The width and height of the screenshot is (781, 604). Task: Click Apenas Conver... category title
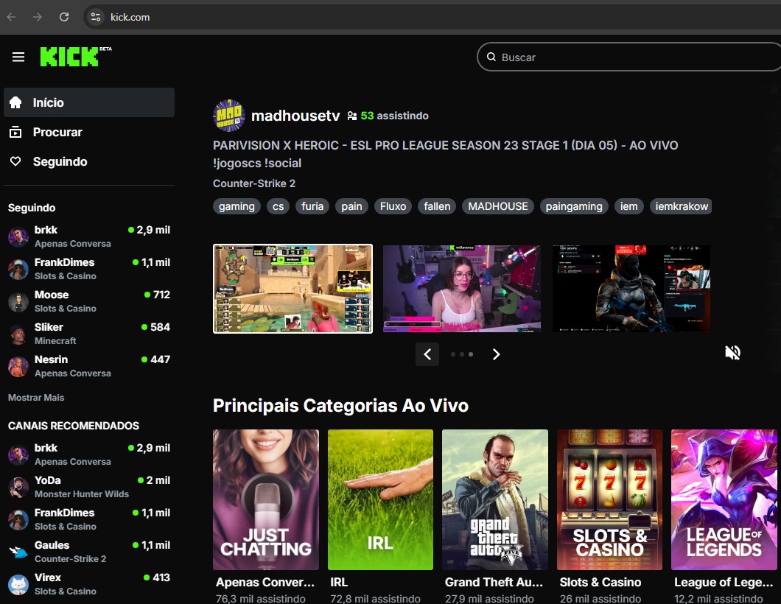pyautogui.click(x=265, y=582)
